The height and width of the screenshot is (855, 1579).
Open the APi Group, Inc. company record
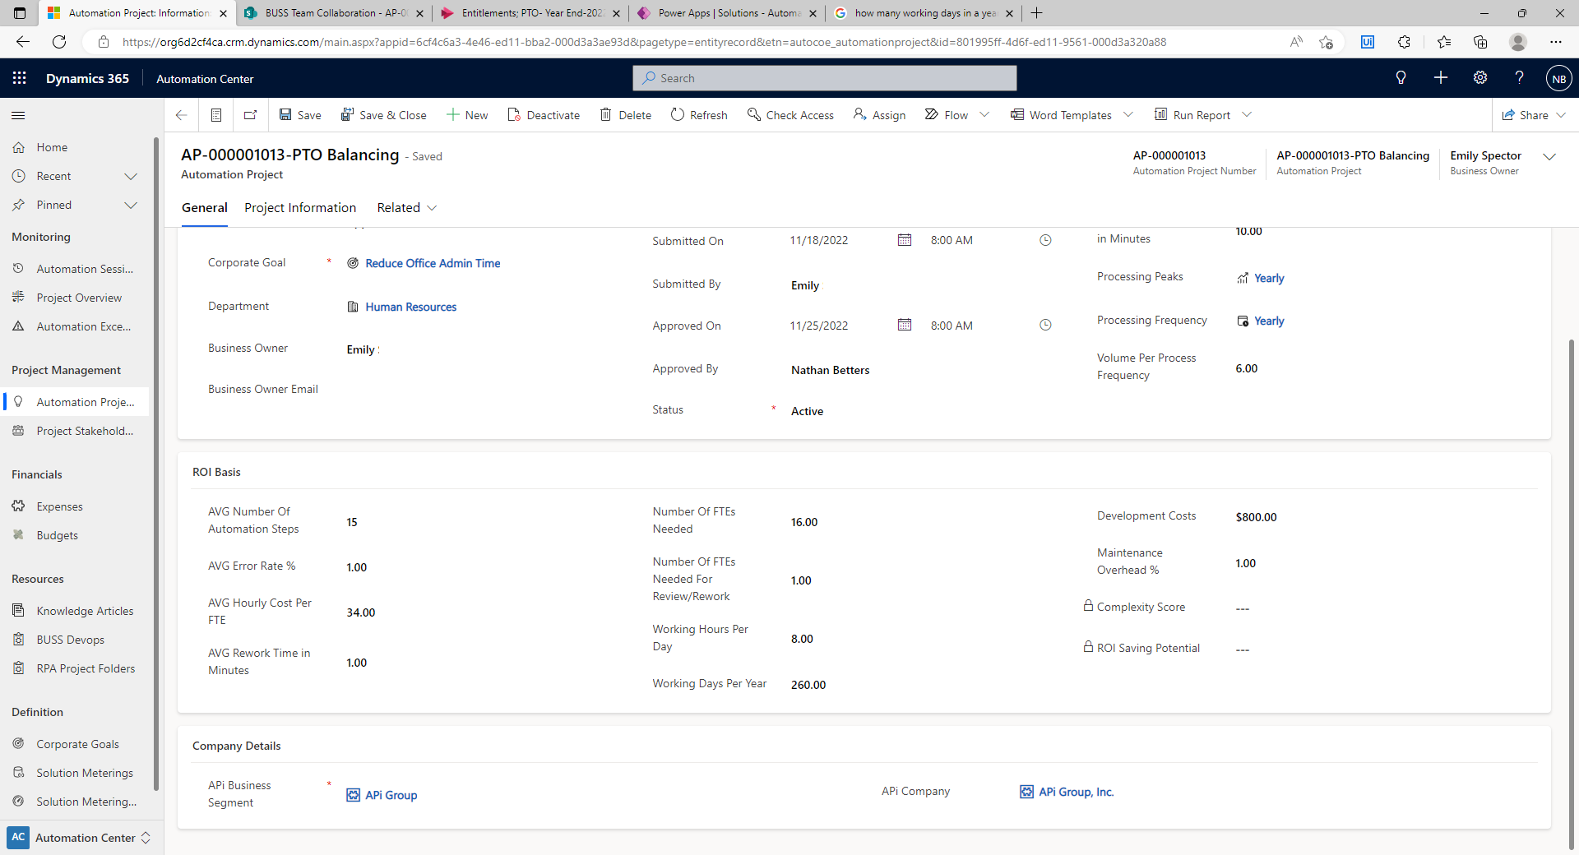coord(1076,792)
